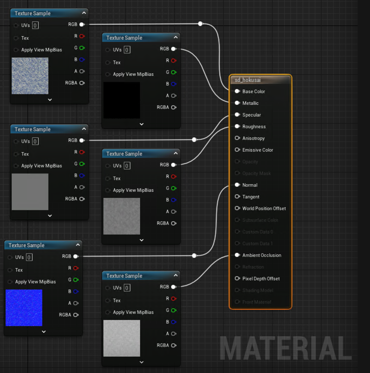Select the sd_hokusai node title bar
This screenshot has height=373, width=370.
pos(260,80)
